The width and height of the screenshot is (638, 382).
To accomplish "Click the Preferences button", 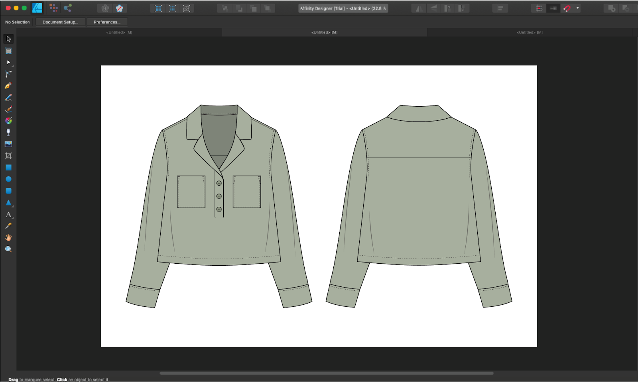I will (107, 22).
